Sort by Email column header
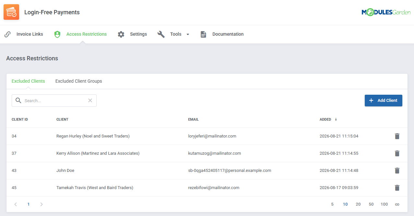414x216 pixels. click(193, 119)
